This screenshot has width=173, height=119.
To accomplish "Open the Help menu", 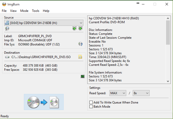I will click(x=46, y=11).
